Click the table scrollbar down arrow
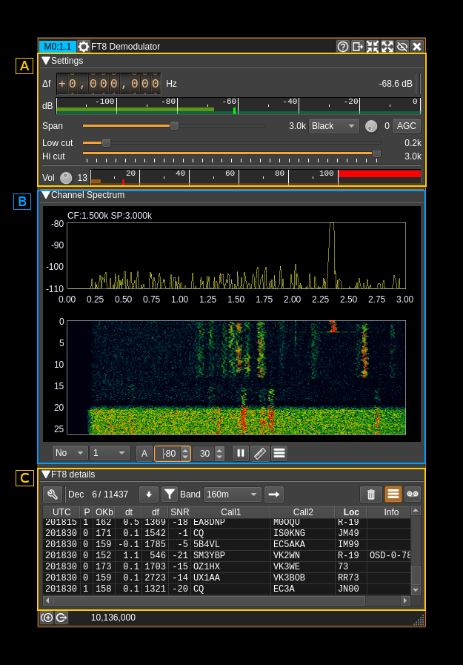 (x=416, y=590)
